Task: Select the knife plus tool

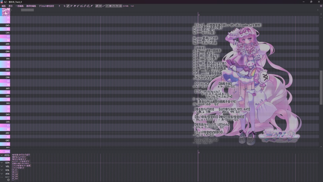Action: pos(88,6)
